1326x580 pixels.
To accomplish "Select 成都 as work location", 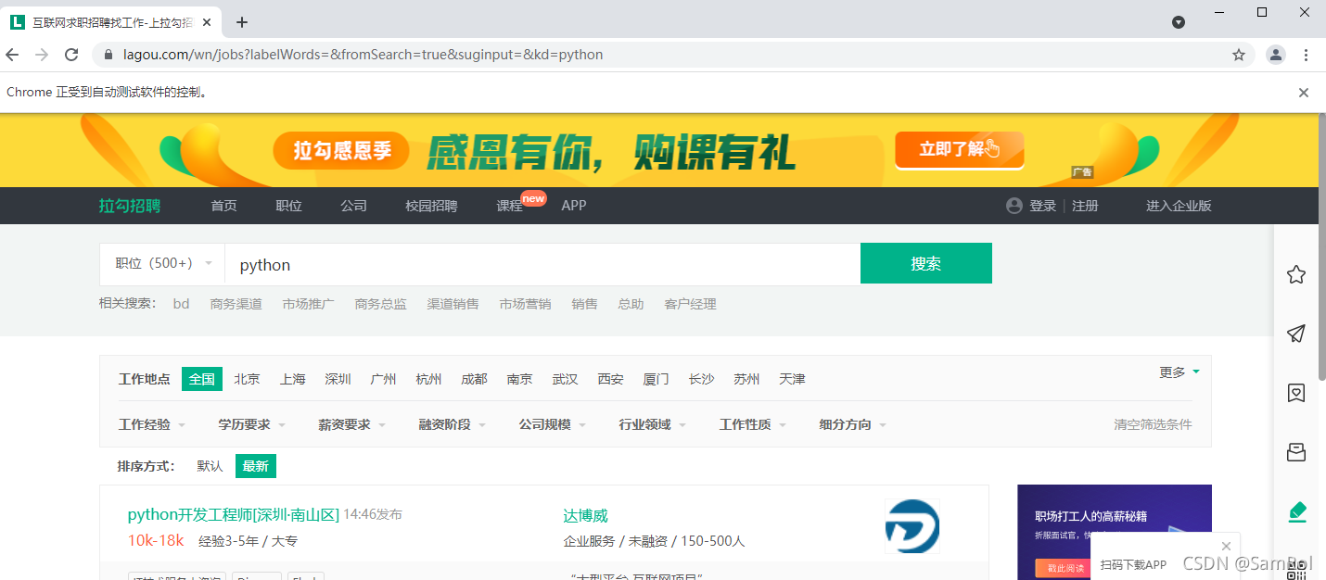I will 475,379.
